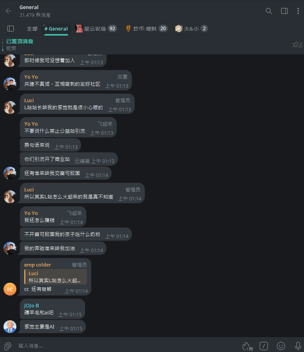
Task: Click the auto-delete timer flame icon
Action: pos(247,346)
